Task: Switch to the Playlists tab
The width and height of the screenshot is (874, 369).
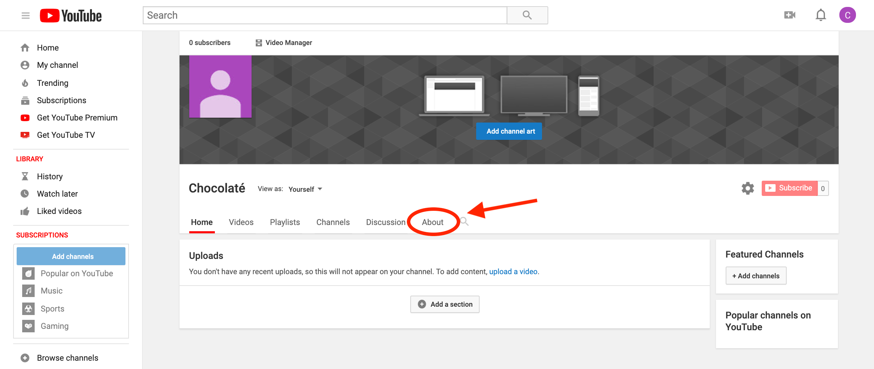Action: [x=285, y=222]
